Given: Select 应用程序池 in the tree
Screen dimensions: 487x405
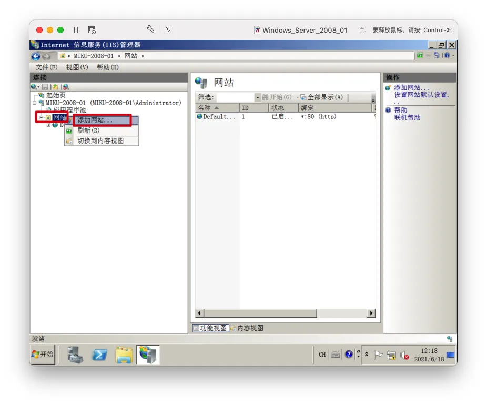Looking at the screenshot, I should point(69,110).
